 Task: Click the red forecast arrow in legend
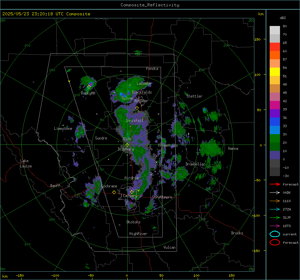275,184
